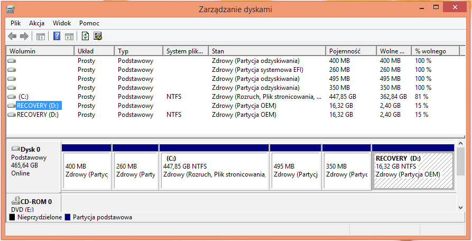Select the (C:) 447,85 GB NTFS partition block
The height and width of the screenshot is (241, 472).
(x=214, y=167)
